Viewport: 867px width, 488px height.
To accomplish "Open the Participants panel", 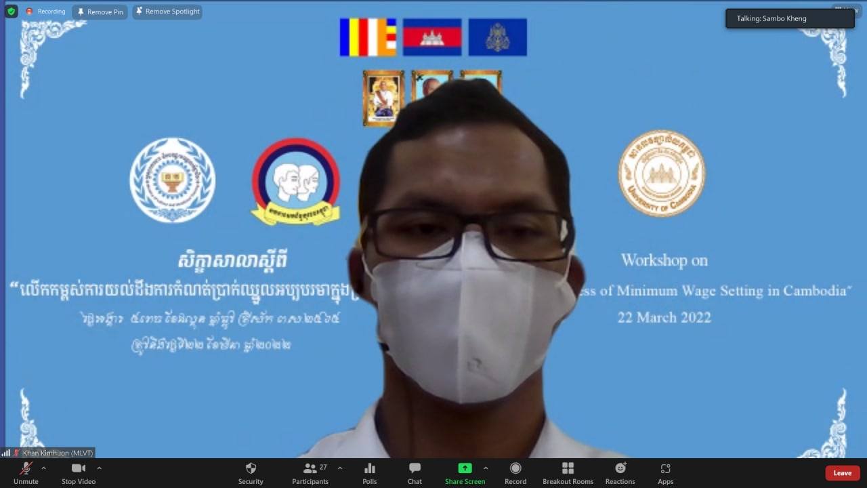I will coord(310,472).
